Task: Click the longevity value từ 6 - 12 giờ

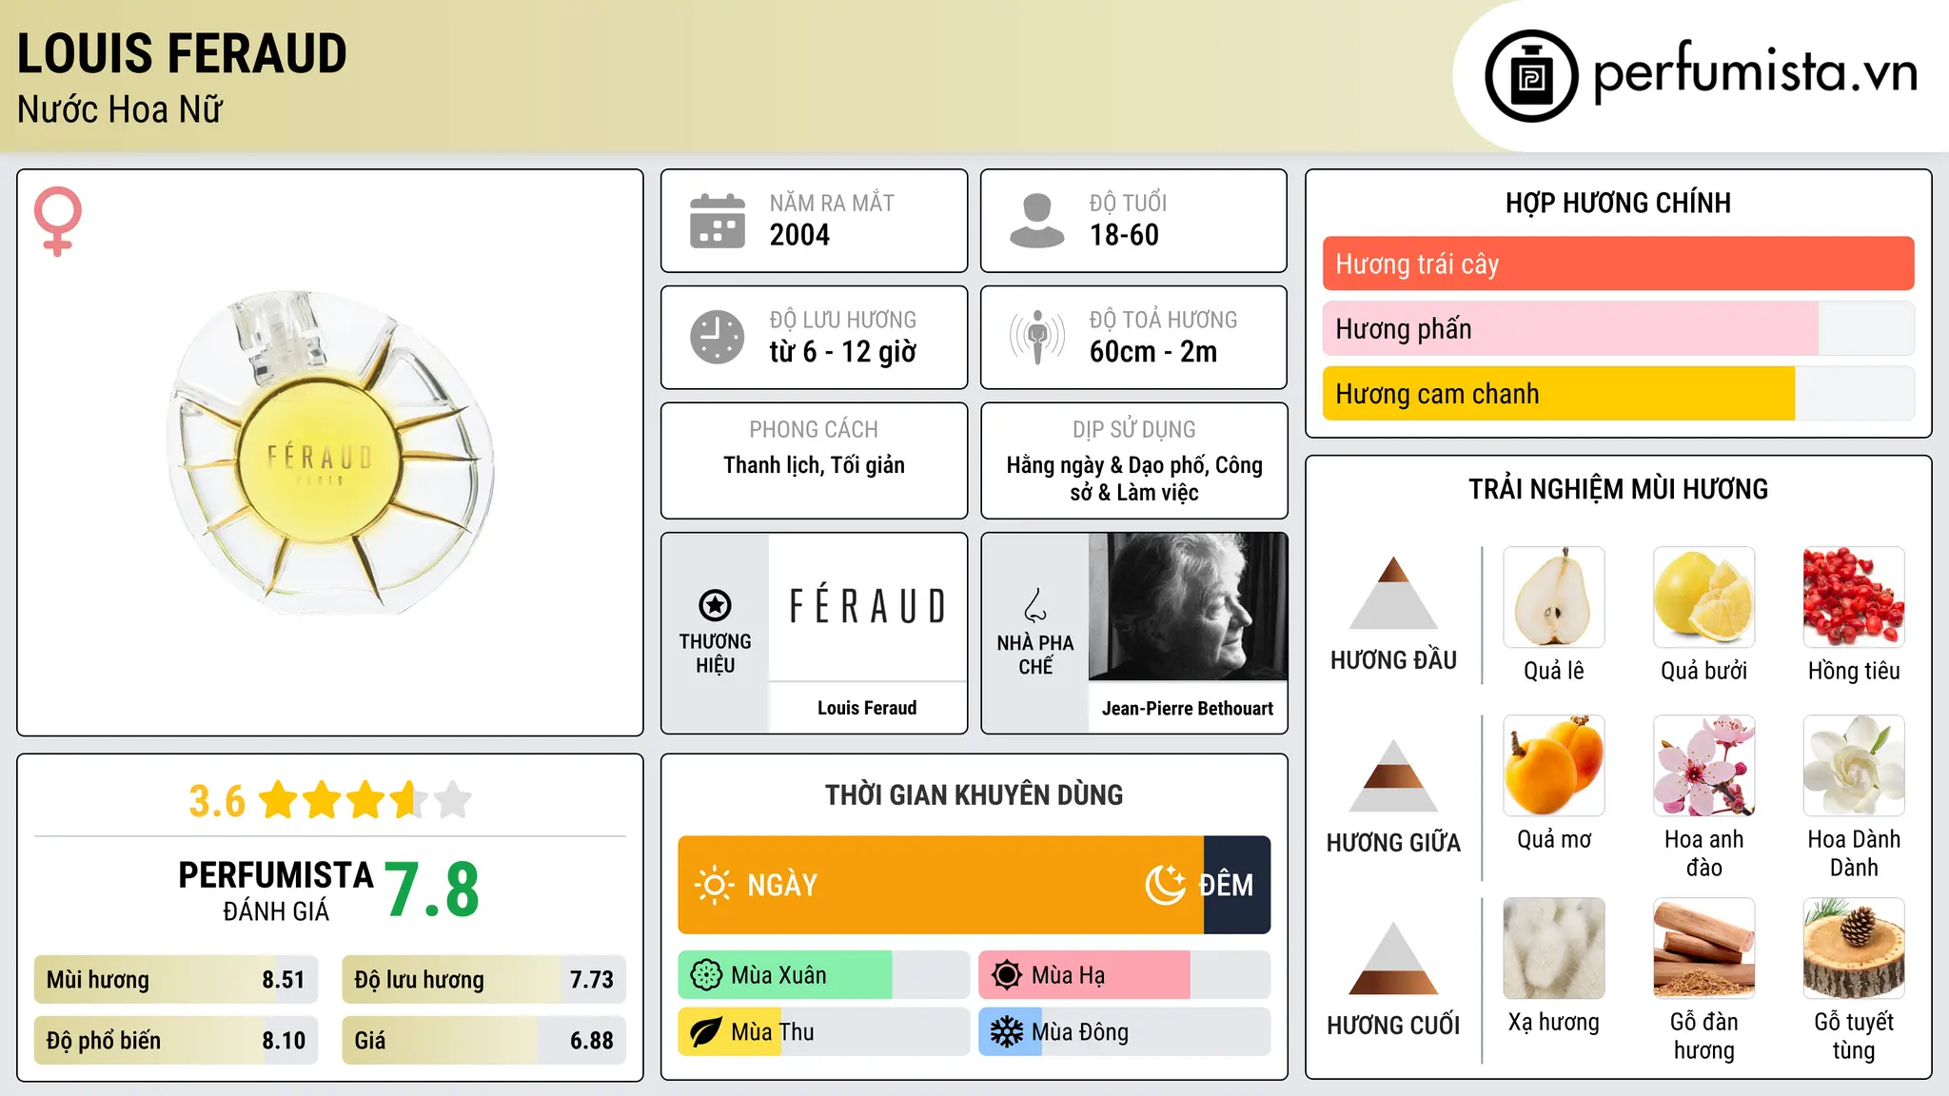Action: tap(843, 352)
